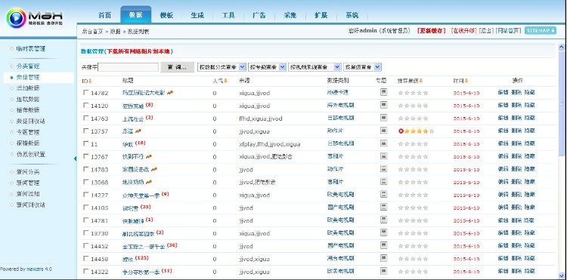Click the Max logo
This screenshot has height=280, width=567.
pyautogui.click(x=34, y=18)
